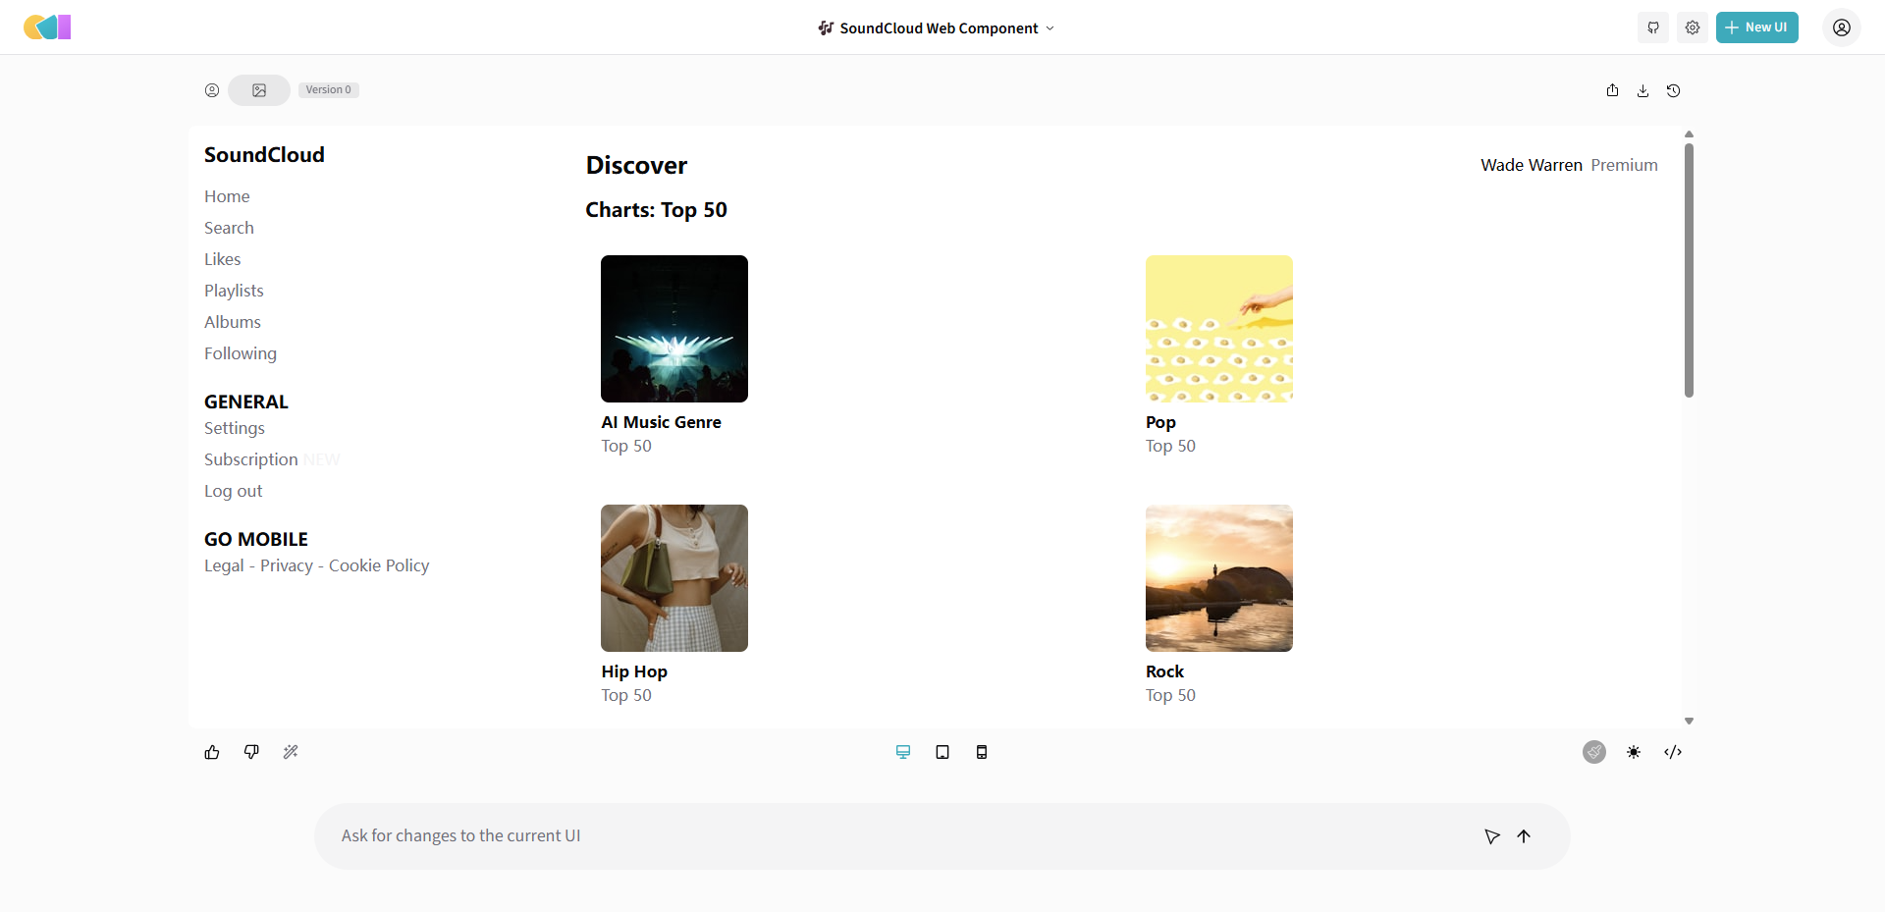
Task: Open the account avatar menu
Action: [x=1842, y=27]
